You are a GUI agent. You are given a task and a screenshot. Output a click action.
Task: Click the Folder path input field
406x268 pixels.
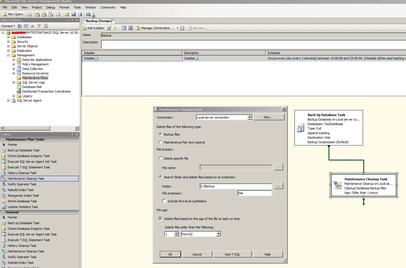click(x=236, y=186)
